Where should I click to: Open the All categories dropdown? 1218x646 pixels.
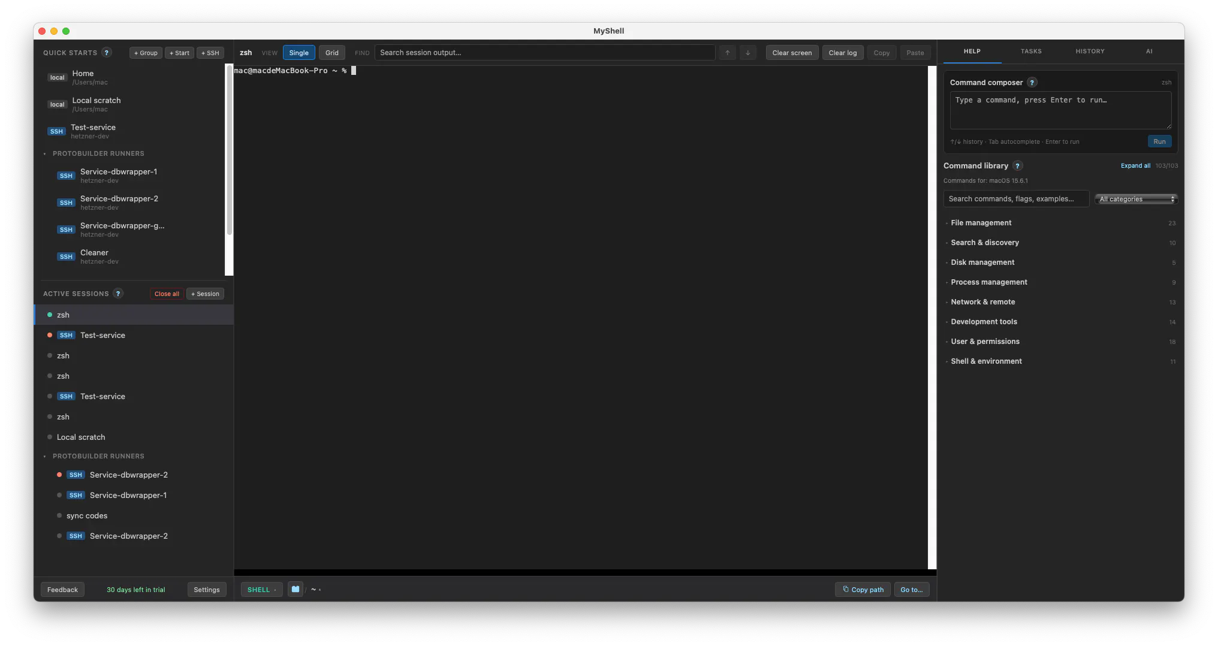pos(1136,199)
